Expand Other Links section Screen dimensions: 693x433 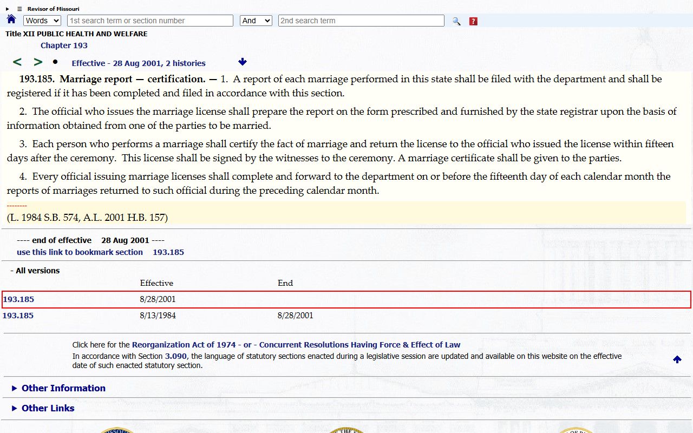(x=43, y=408)
